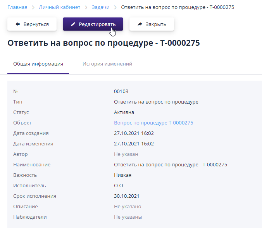Click the Низкая importance value
Image resolution: width=262 pixels, height=228 pixels.
(x=122, y=175)
